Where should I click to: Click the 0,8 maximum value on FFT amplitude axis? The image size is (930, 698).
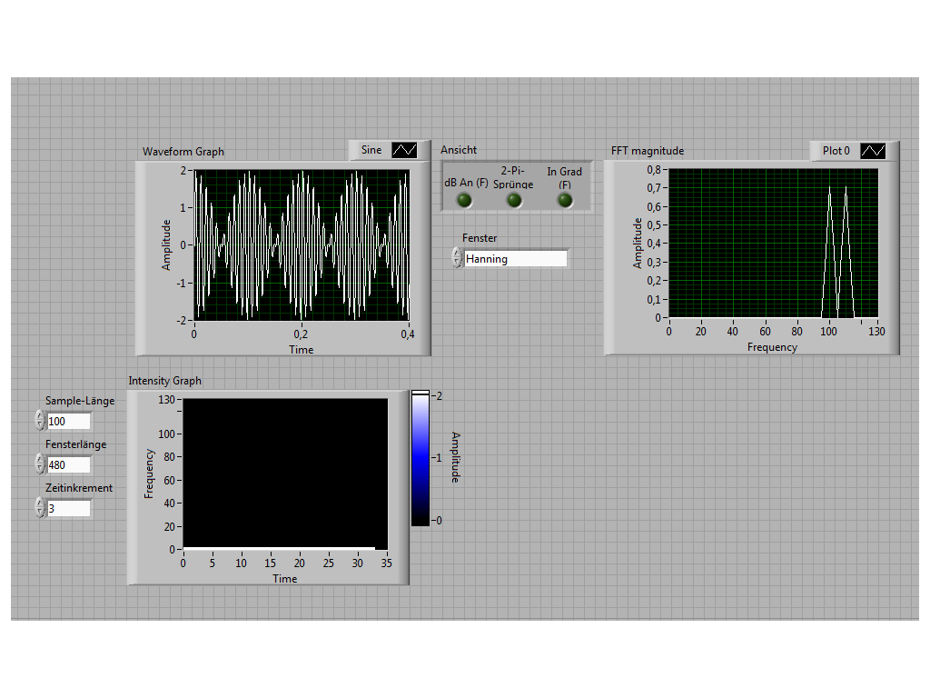(654, 170)
